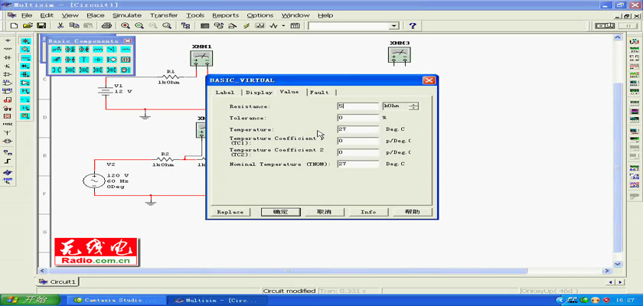The height and width of the screenshot is (306, 643).
Task: Switch to the Fault tab
Action: (319, 92)
